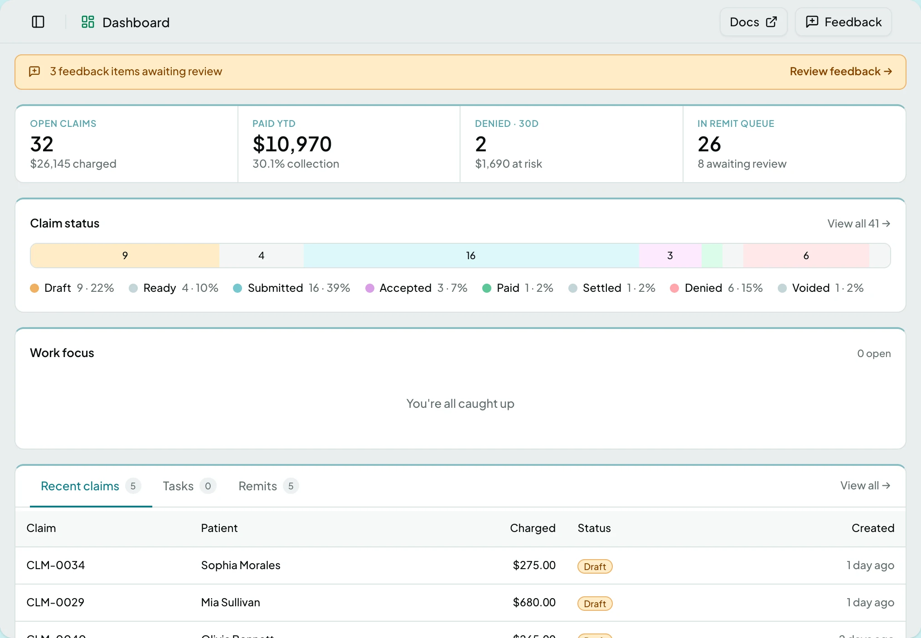
Task: Select the Denied segment showing 6
Action: pyautogui.click(x=806, y=256)
